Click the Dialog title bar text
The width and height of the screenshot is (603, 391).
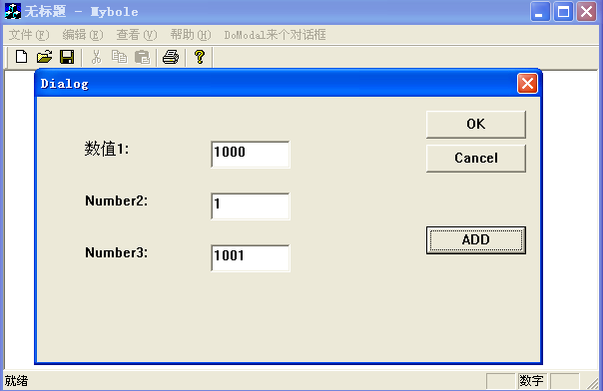click(x=64, y=84)
